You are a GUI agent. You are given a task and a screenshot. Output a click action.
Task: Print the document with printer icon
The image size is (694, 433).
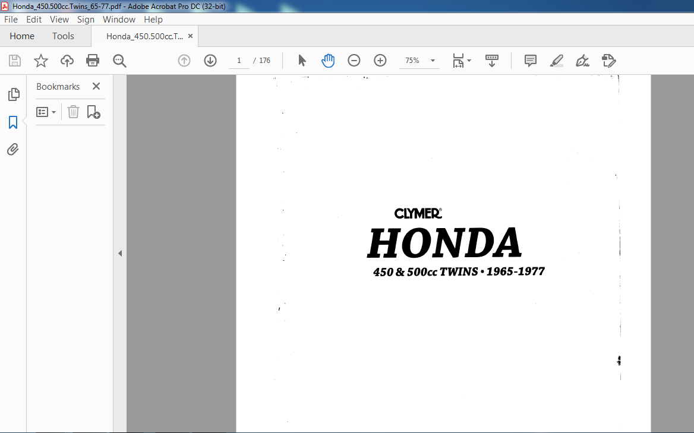point(93,61)
